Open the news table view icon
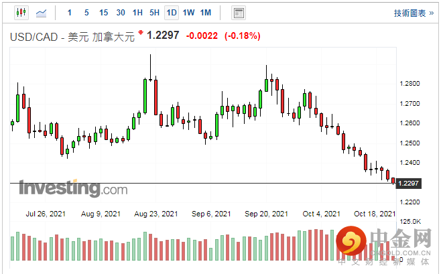Image resolution: width=441 pixels, height=274 pixels. click(x=239, y=13)
